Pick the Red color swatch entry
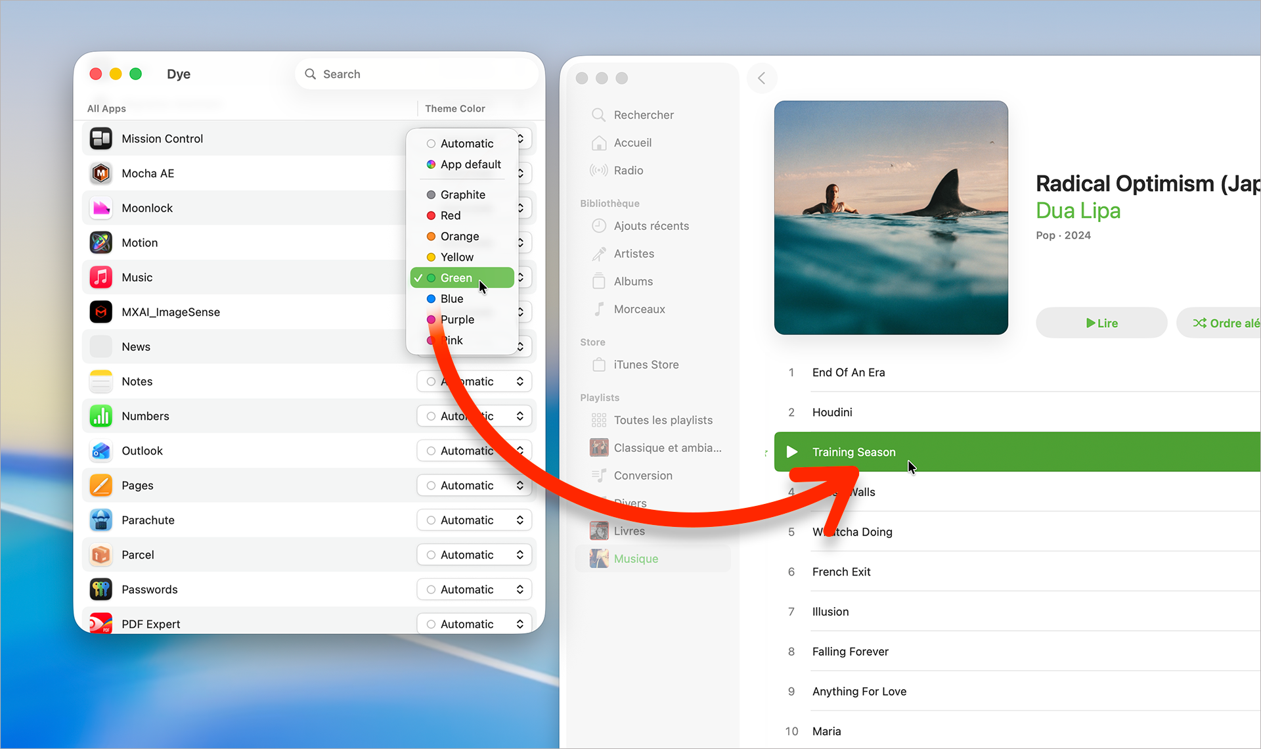This screenshot has width=1261, height=749. click(x=450, y=216)
